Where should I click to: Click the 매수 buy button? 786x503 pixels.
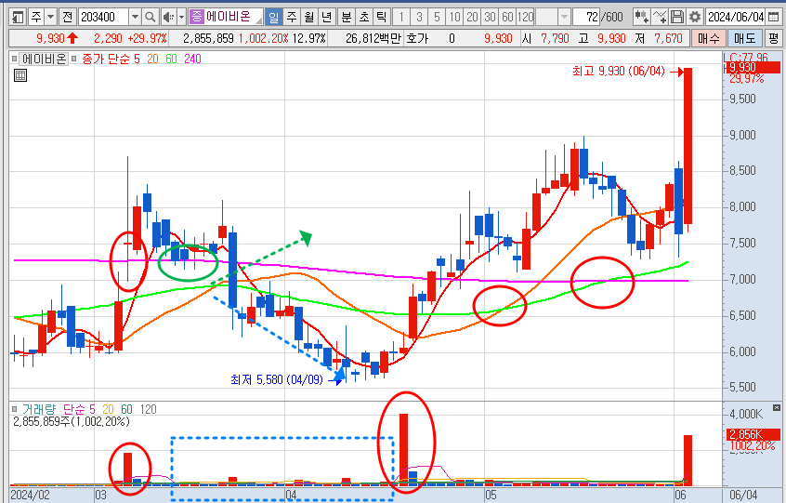(x=708, y=38)
